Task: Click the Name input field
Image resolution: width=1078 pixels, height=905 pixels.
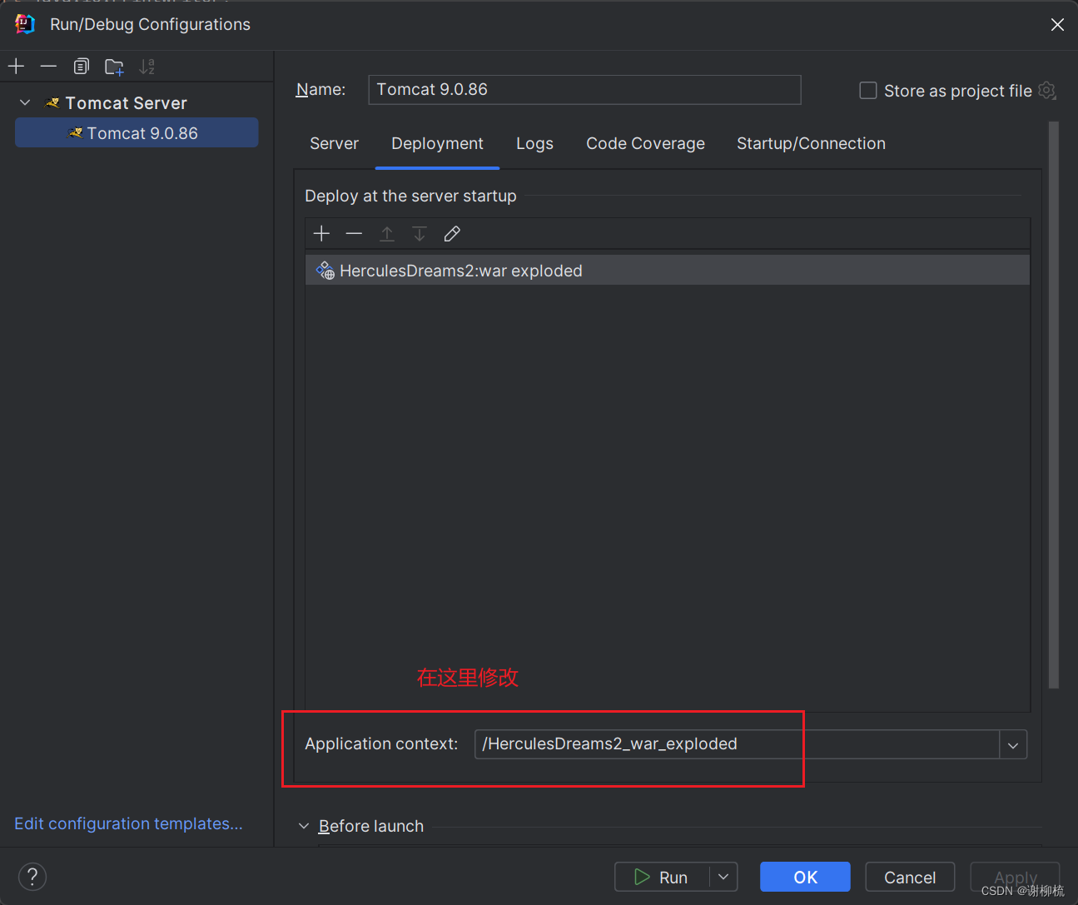Action: tap(584, 90)
